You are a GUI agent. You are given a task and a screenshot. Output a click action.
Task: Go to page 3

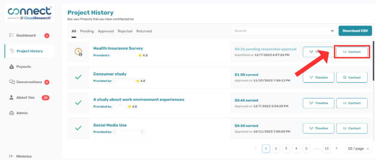pyautogui.click(x=286, y=149)
